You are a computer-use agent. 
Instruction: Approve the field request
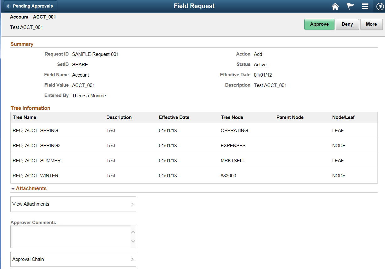(319, 24)
